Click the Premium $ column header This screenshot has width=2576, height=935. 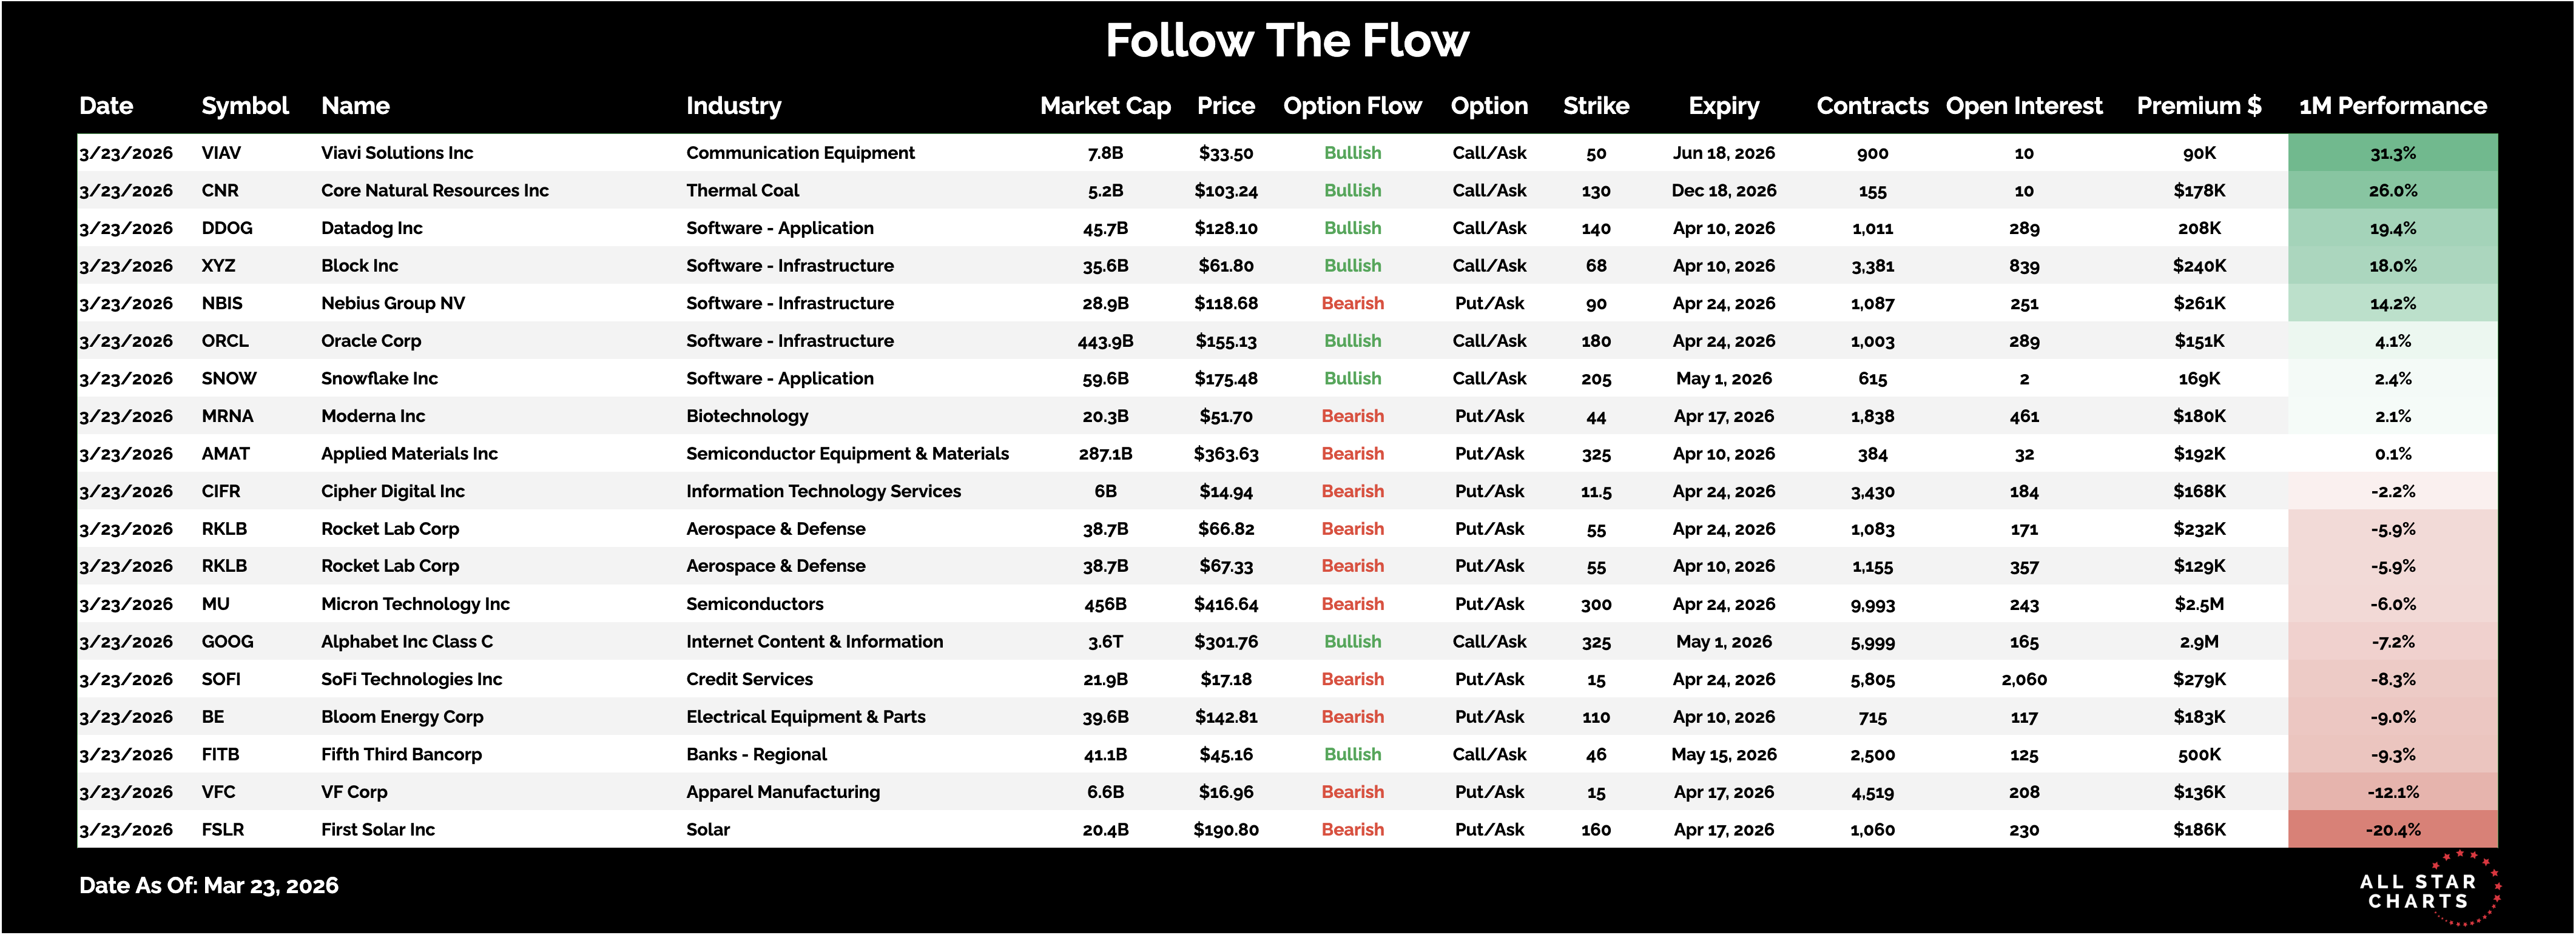[x=2198, y=106]
